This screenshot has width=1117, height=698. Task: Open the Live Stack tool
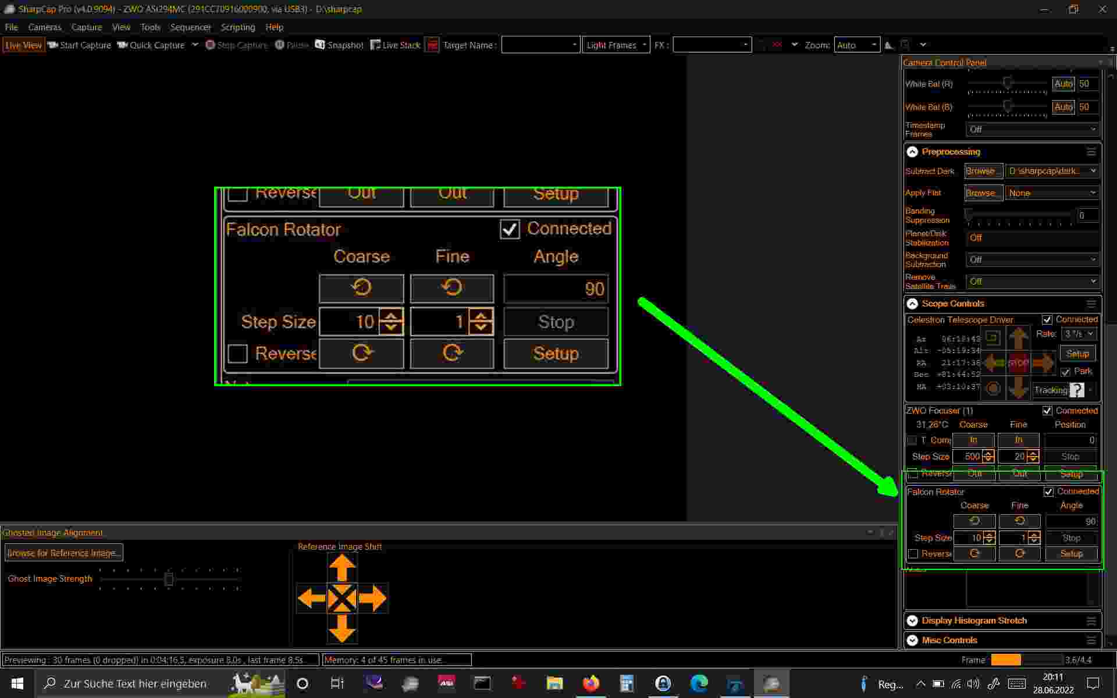(x=395, y=45)
